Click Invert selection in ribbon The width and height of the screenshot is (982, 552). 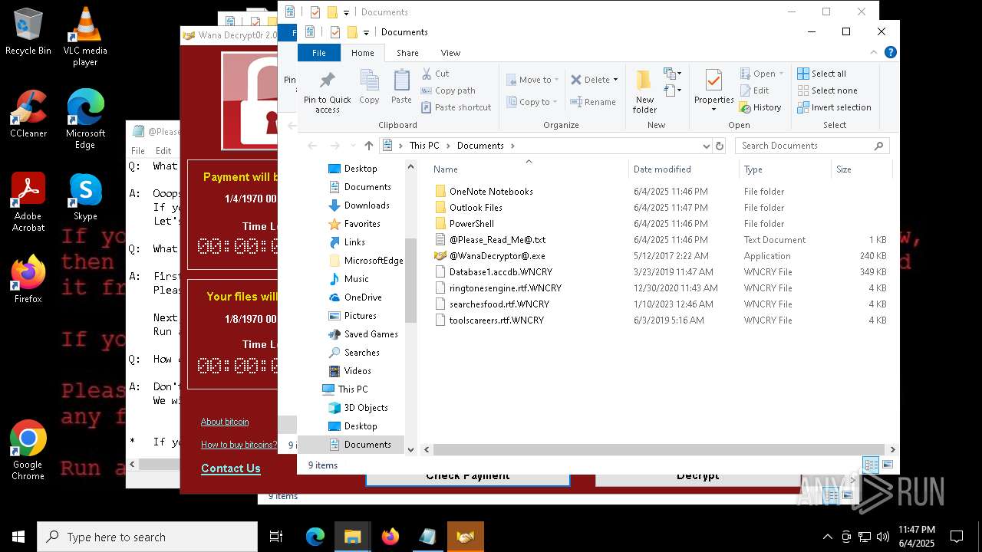point(834,107)
